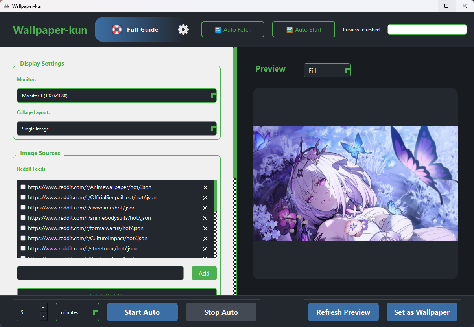Decrease the interval value with down arrow
The image size is (474, 327).
43,316
